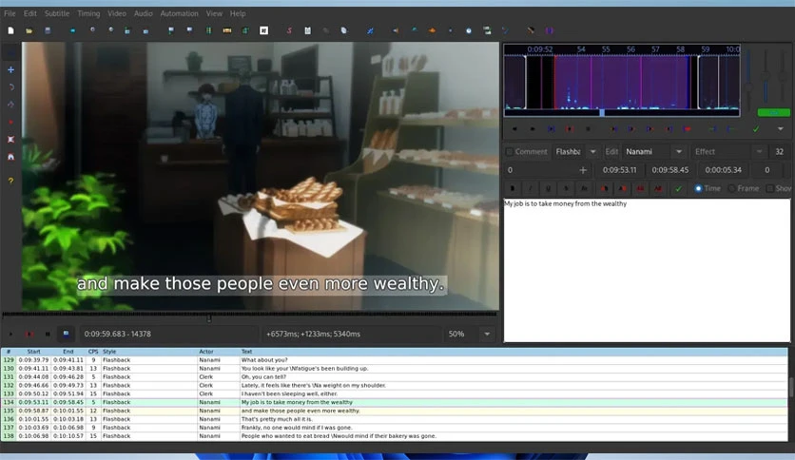Open the Automation menu
Viewport: 795px width, 460px height.
click(x=179, y=13)
